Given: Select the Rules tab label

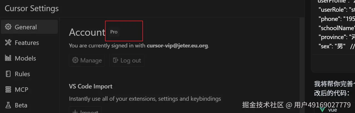Looking at the screenshot, I should pos(22,74).
